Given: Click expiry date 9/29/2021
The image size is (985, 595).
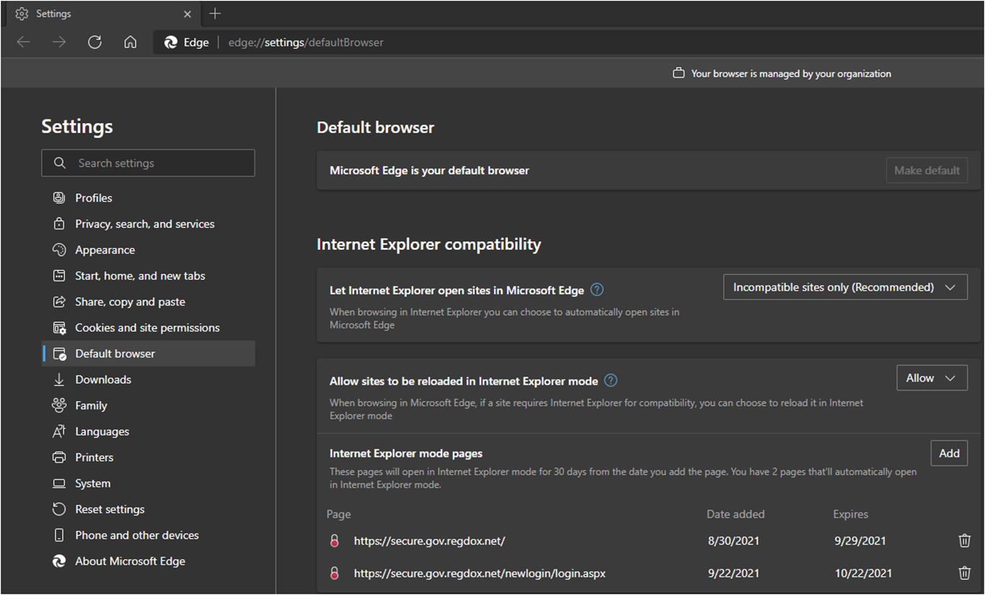Looking at the screenshot, I should pos(860,541).
